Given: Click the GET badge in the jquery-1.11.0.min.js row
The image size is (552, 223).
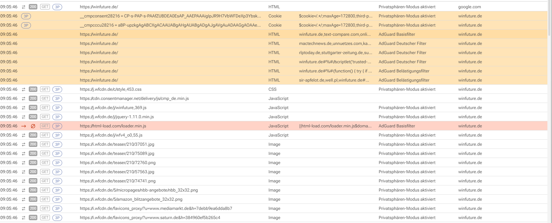Looking at the screenshot, I should [45, 117].
